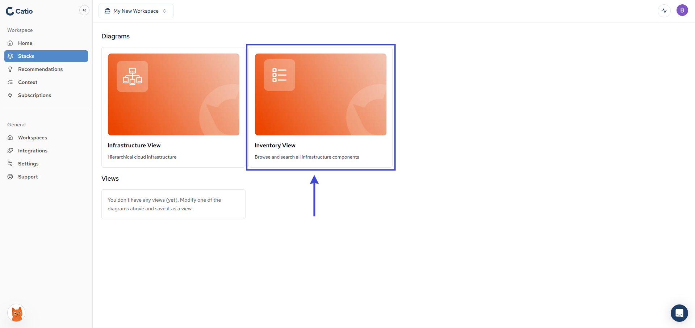Click the fox mascot assistant icon
695x328 pixels.
(x=16, y=313)
